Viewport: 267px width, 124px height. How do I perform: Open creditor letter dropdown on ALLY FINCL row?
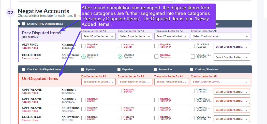(231, 47)
